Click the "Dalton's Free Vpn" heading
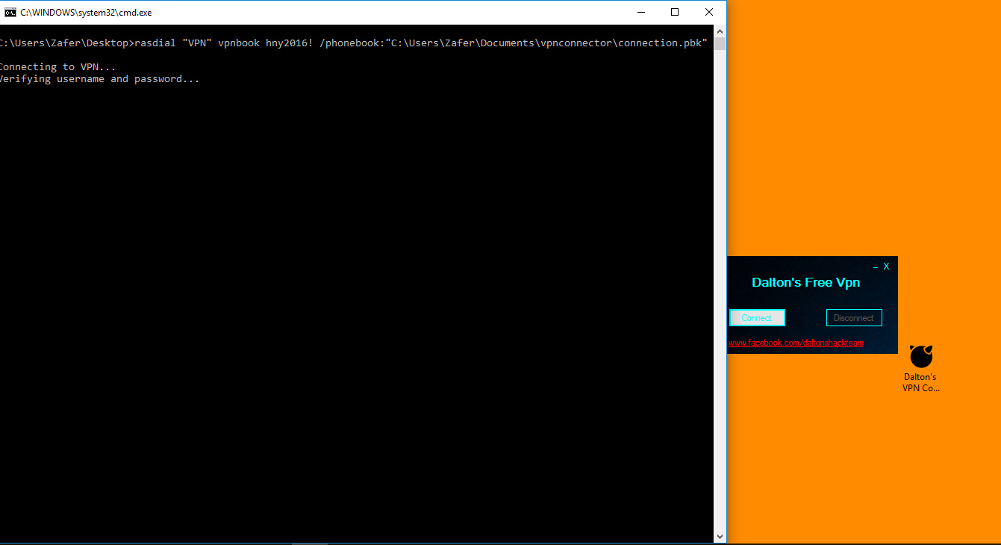Screen dimensions: 1001x545 805,282
